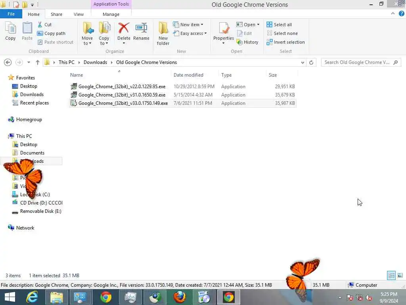Go back with the Back arrow
Image resolution: width=406 pixels, height=305 pixels.
pos(8,62)
